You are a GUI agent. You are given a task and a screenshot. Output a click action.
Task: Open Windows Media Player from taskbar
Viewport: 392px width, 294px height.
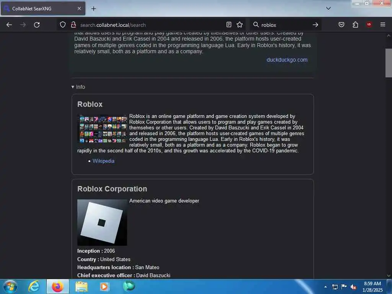105,286
